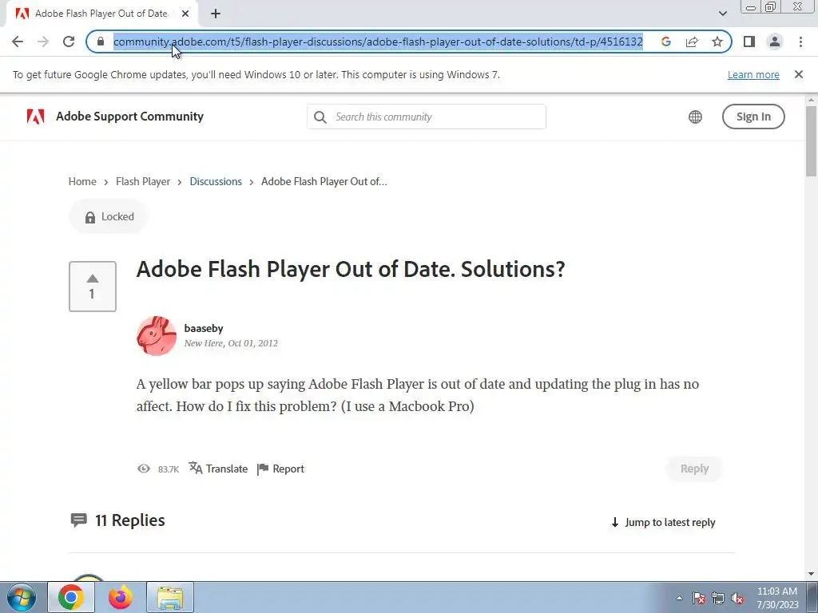818x613 pixels.
Task: Follow the Learn more link
Action: [753, 74]
